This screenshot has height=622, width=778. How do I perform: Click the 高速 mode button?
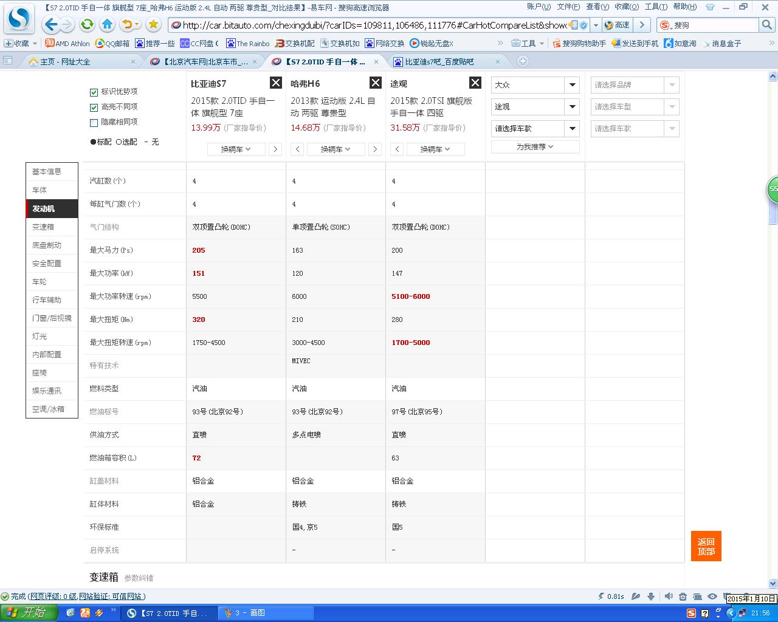coord(617,25)
